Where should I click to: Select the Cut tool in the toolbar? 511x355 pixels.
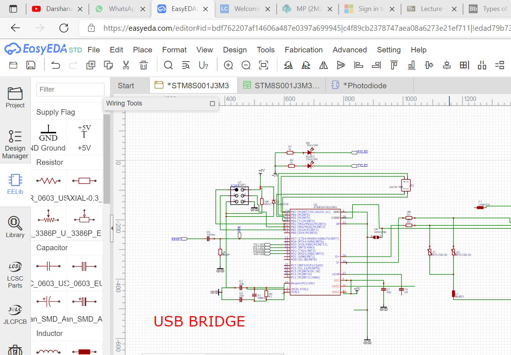pos(126,65)
